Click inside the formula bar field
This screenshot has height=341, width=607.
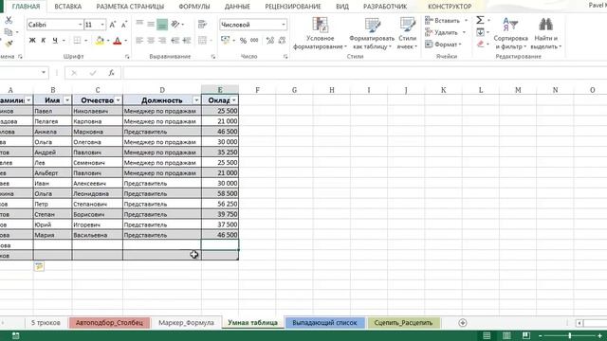(x=364, y=73)
